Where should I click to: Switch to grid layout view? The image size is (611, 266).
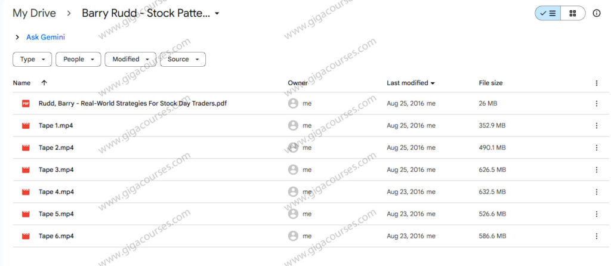573,13
